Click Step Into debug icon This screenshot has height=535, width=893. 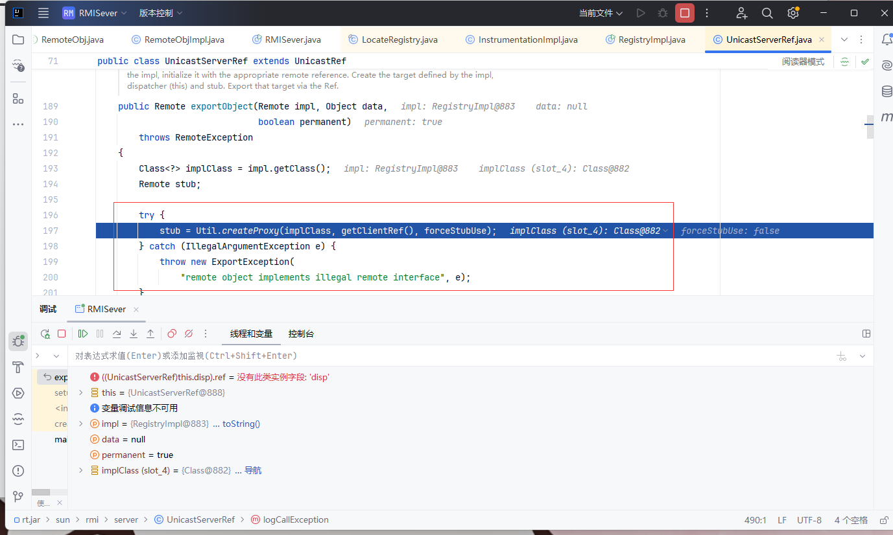pos(134,334)
